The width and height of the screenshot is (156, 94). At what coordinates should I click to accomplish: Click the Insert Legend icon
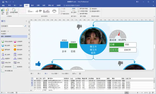(74, 10)
